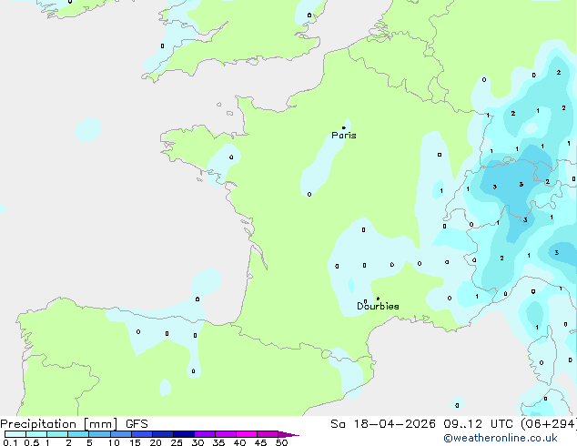Select the legend swatch between 20 and 25
The height and width of the screenshot is (446, 577).
(163, 434)
